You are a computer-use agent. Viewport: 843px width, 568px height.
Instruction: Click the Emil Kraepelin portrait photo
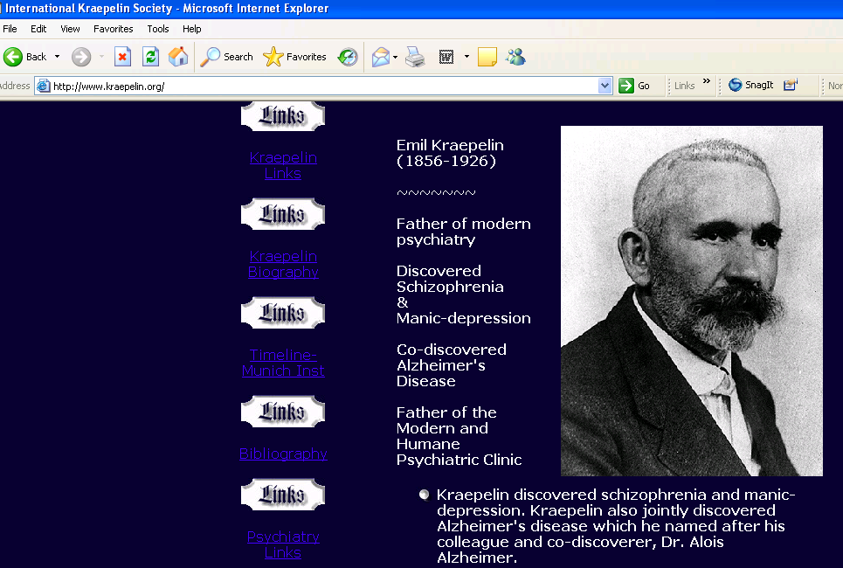click(x=691, y=301)
